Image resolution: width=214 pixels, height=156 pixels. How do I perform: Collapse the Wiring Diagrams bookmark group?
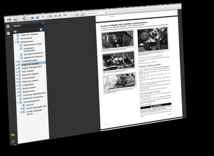click(18, 103)
